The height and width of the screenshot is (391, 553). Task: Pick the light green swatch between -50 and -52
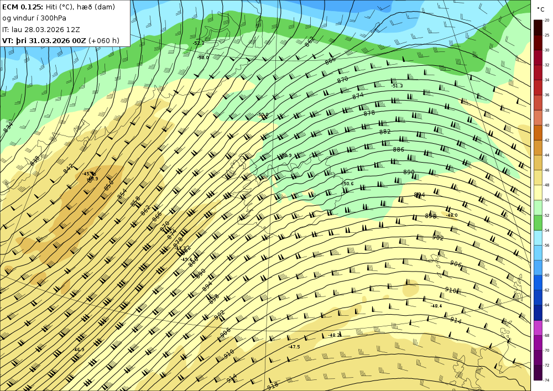click(538, 208)
